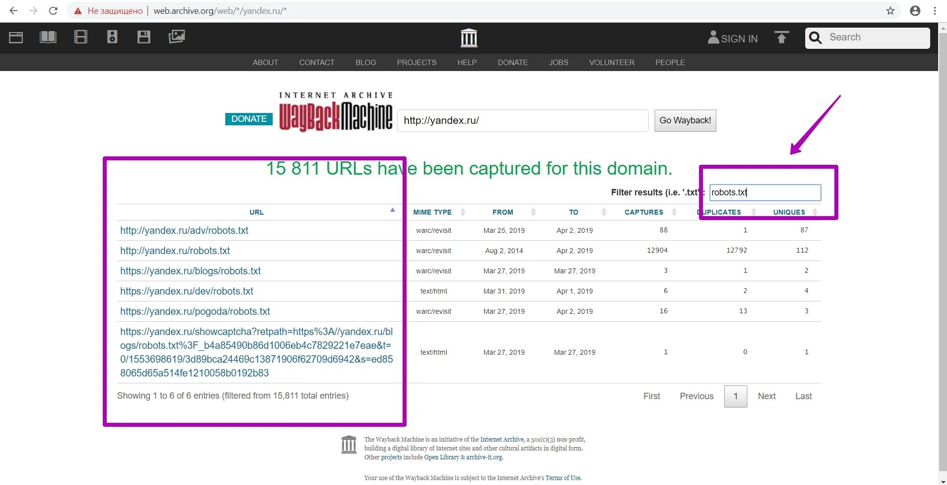Click the browser forward arrow
The image size is (947, 485).
(x=33, y=10)
